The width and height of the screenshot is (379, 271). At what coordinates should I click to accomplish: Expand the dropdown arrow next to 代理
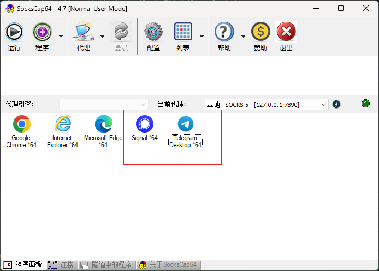(x=102, y=37)
